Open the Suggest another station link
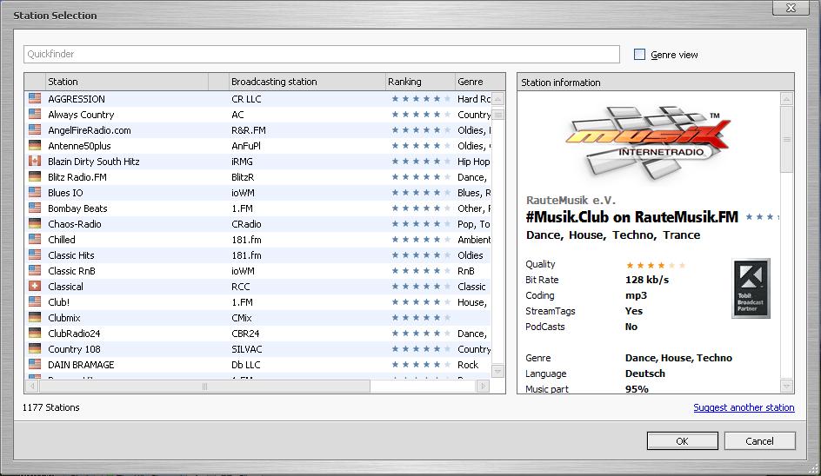 744,407
